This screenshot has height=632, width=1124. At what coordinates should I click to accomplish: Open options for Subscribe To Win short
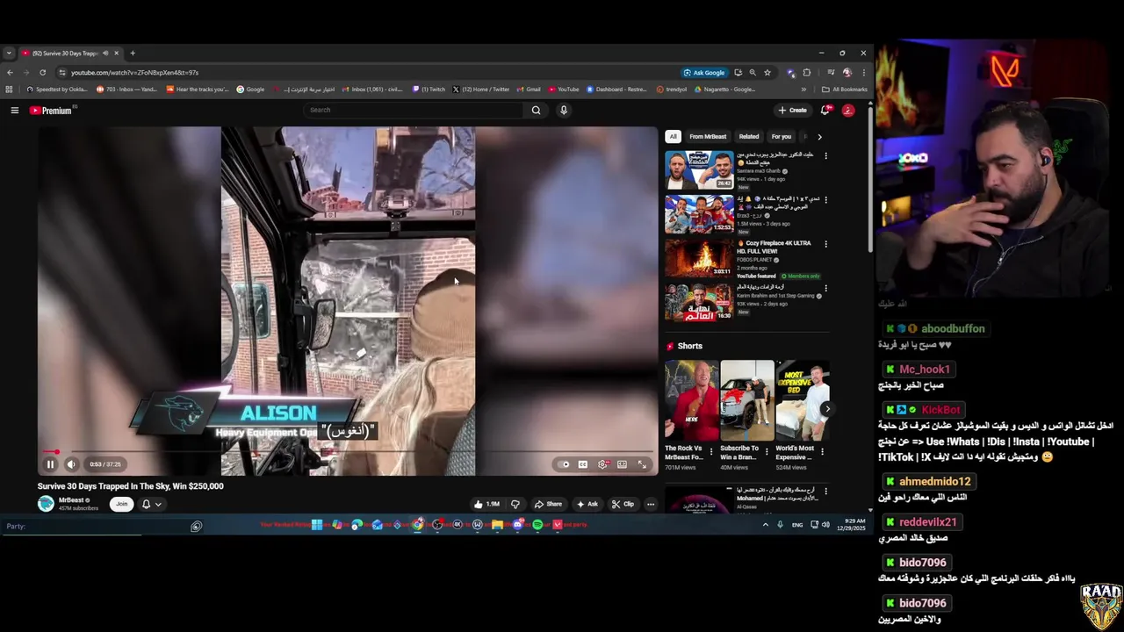767,452
